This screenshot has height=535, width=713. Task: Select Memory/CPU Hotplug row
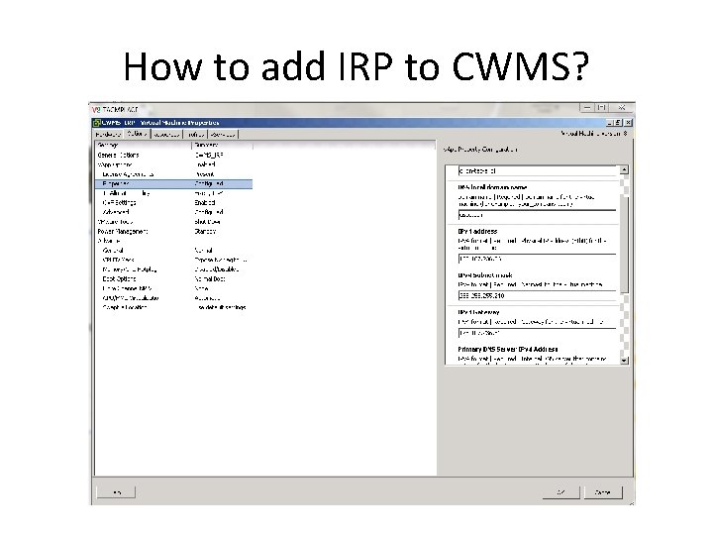(x=173, y=269)
